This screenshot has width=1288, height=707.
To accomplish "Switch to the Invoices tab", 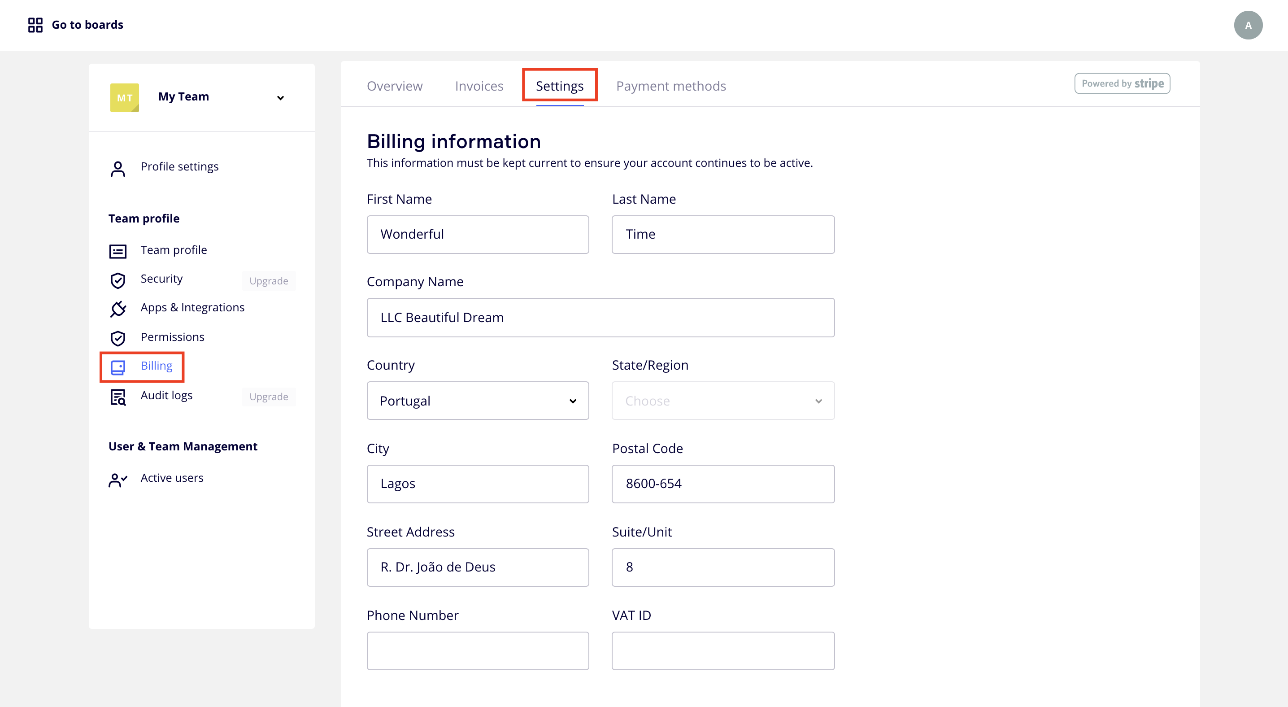I will point(479,86).
